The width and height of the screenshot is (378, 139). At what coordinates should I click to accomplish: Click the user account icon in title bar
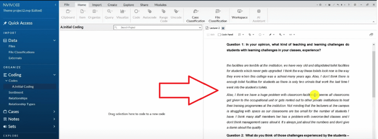320,5
